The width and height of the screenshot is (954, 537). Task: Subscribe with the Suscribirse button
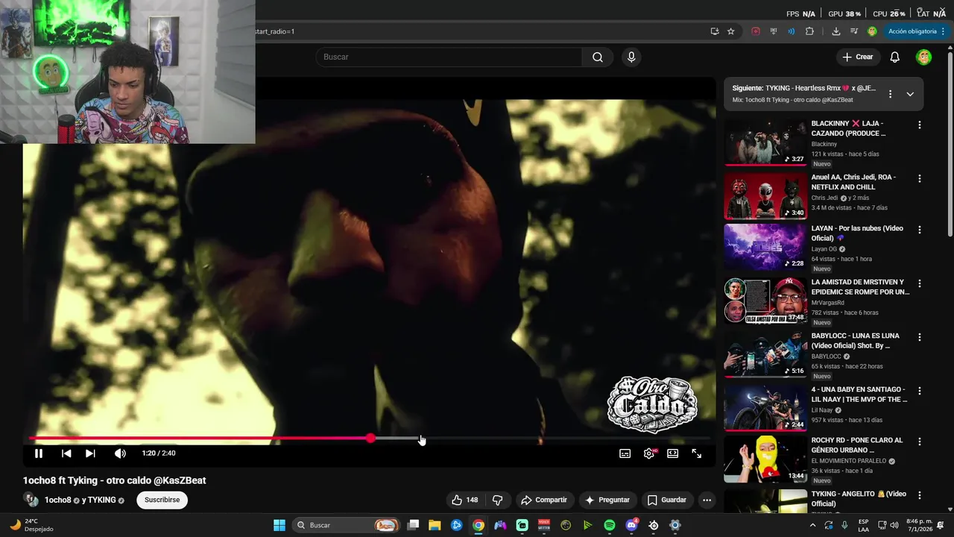point(162,500)
